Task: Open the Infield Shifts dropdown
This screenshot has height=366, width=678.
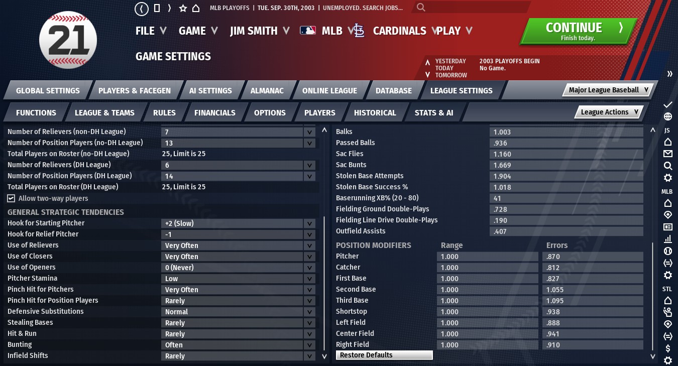Action: (239, 356)
